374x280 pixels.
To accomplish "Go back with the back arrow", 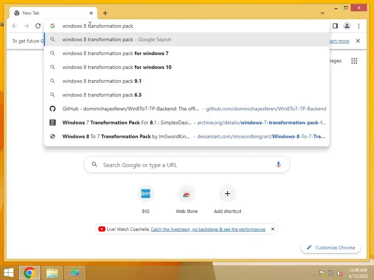I will pyautogui.click(x=15, y=26).
